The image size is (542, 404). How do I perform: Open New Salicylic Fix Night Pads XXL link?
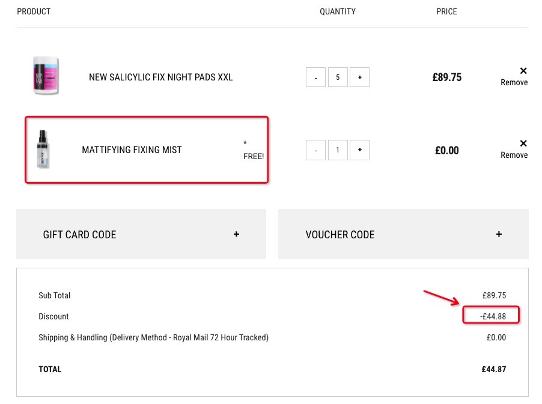click(160, 77)
